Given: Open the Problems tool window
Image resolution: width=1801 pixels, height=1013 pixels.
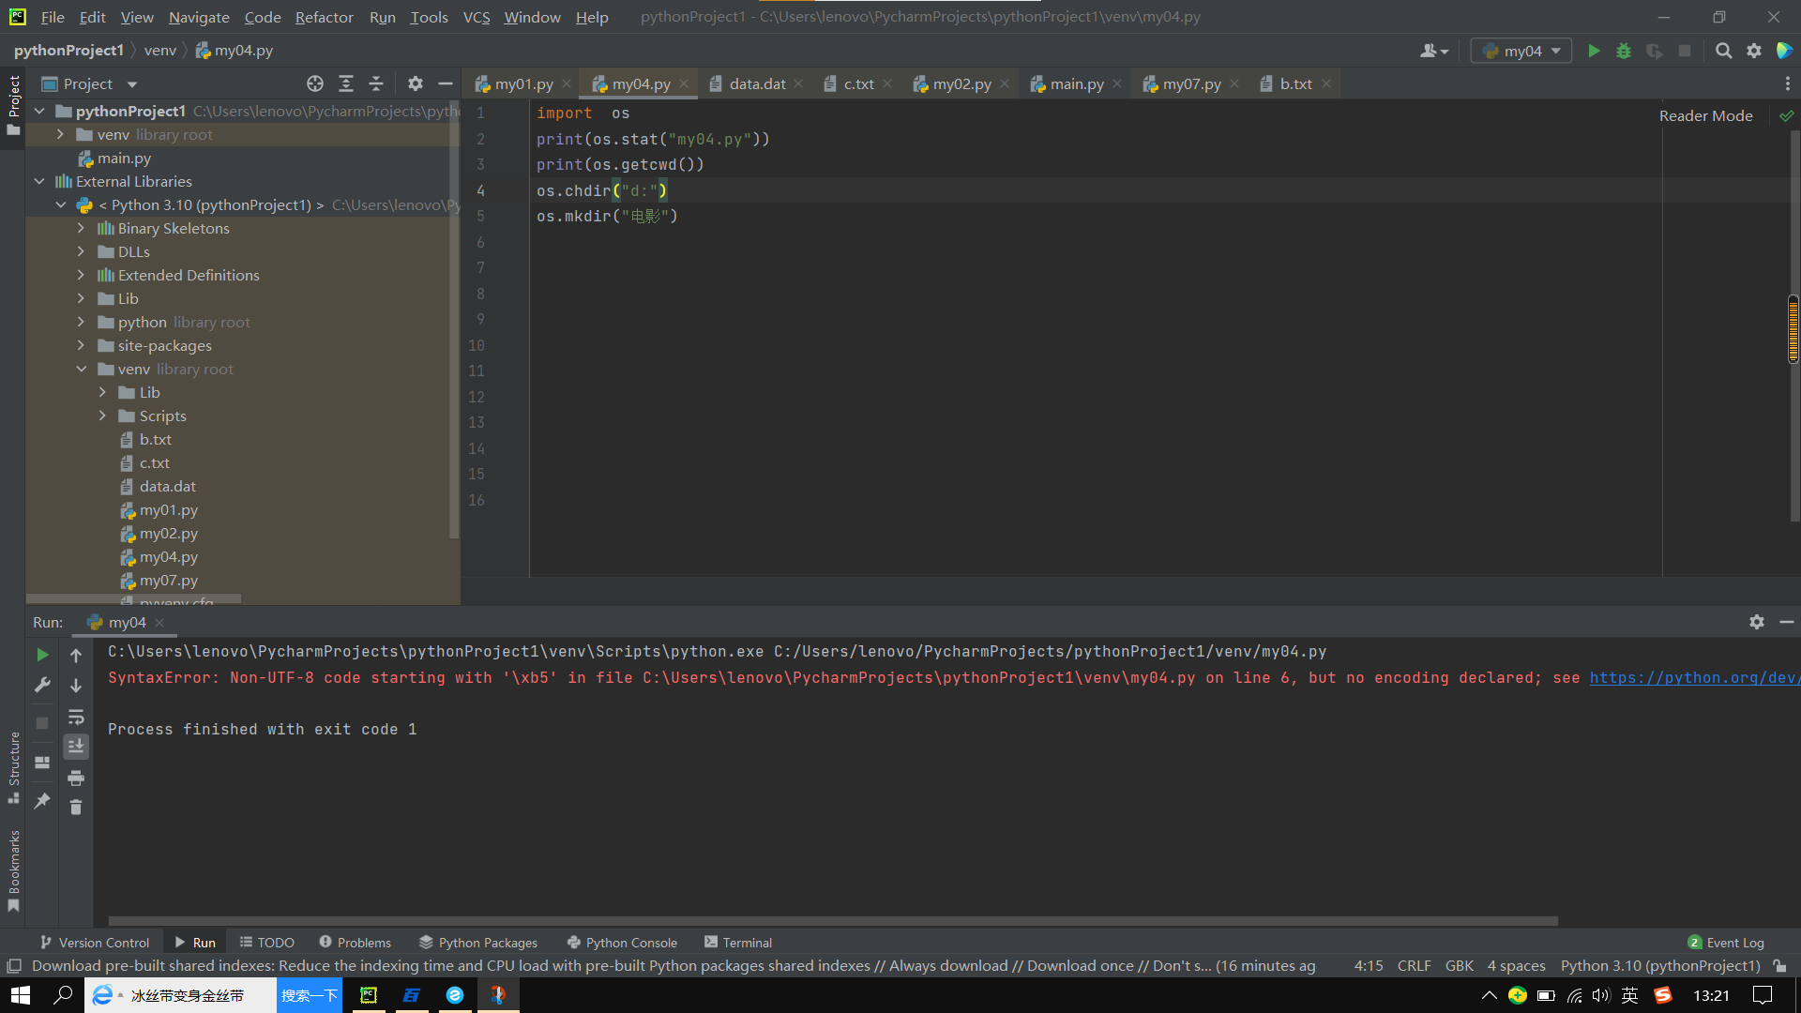Looking at the screenshot, I should tap(355, 943).
